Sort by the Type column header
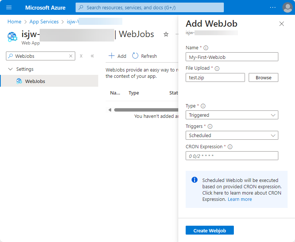 pyautogui.click(x=134, y=93)
